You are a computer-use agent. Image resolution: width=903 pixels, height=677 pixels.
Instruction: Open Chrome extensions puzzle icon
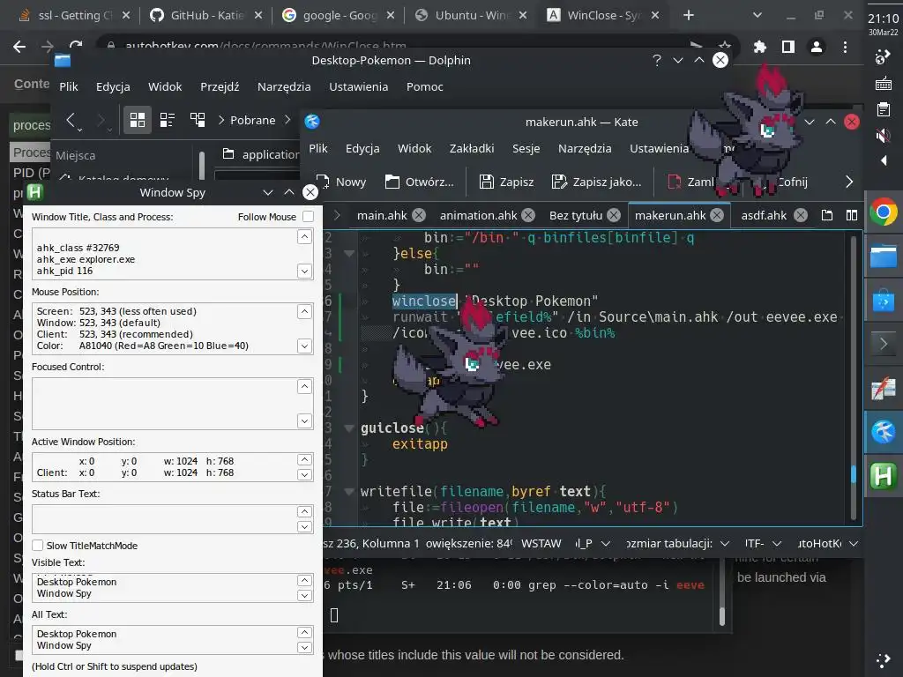[x=760, y=47]
